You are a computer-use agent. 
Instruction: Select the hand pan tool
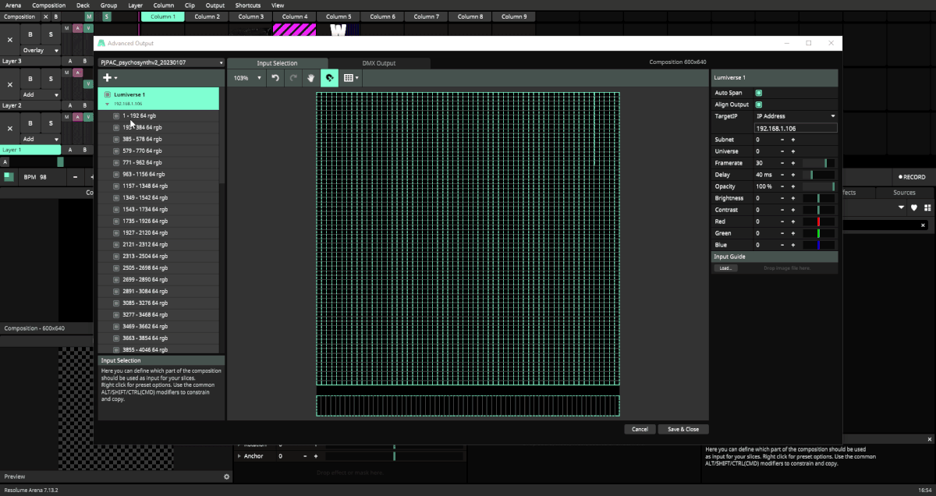311,78
